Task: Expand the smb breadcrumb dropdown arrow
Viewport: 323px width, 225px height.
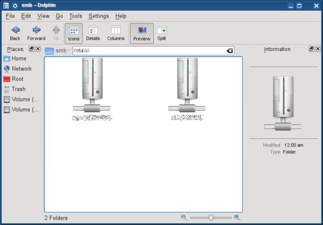Action: click(69, 51)
